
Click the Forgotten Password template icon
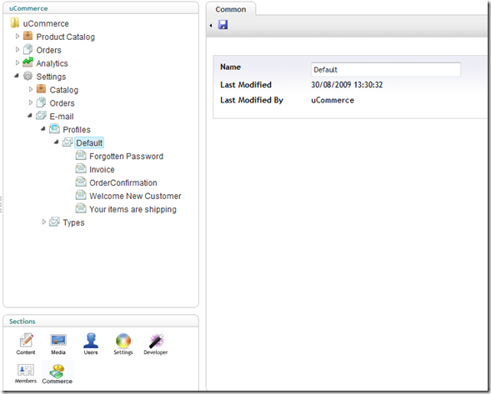point(81,155)
